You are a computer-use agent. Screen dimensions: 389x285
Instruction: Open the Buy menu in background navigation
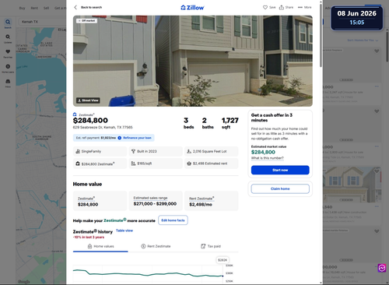point(23,8)
